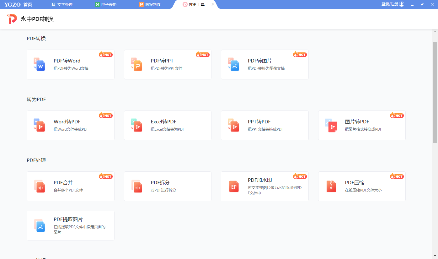Close the PDF 工具 tab
This screenshot has width=438, height=259.
click(x=213, y=4)
